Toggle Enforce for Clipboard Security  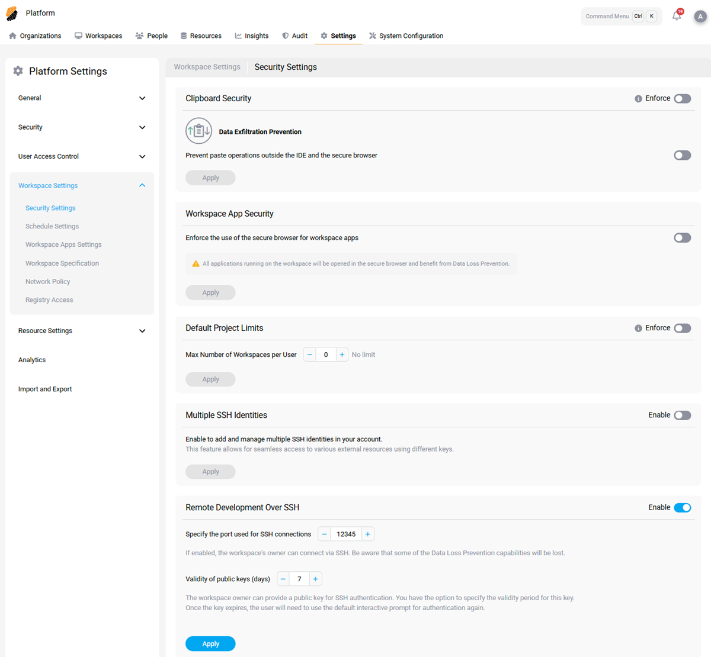pyautogui.click(x=682, y=98)
